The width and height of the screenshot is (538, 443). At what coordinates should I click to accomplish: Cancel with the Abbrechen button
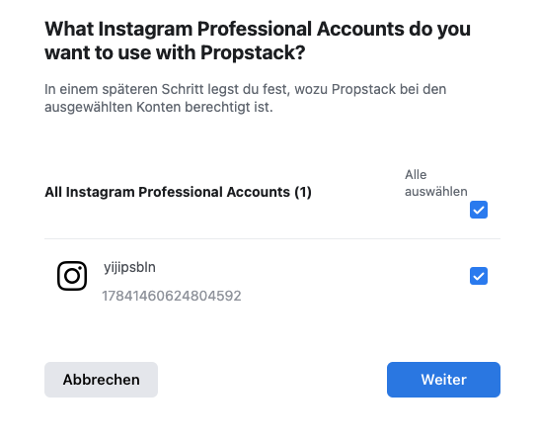coord(102,380)
